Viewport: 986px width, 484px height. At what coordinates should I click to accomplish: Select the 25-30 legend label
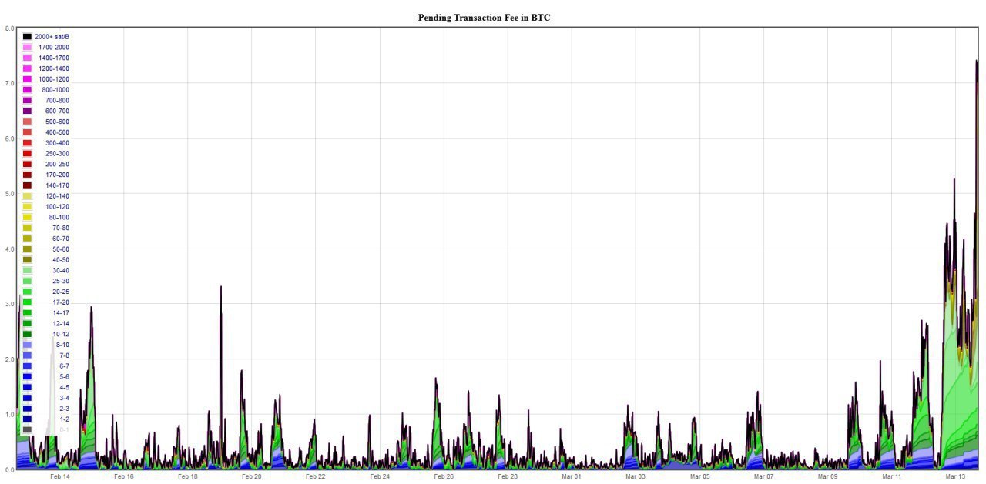tap(60, 282)
